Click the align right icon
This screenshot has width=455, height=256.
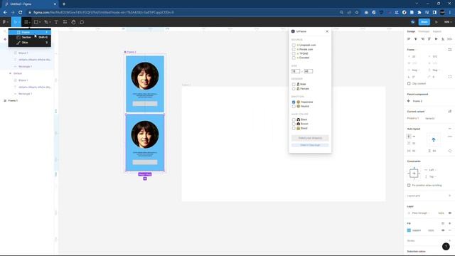[x=422, y=39]
